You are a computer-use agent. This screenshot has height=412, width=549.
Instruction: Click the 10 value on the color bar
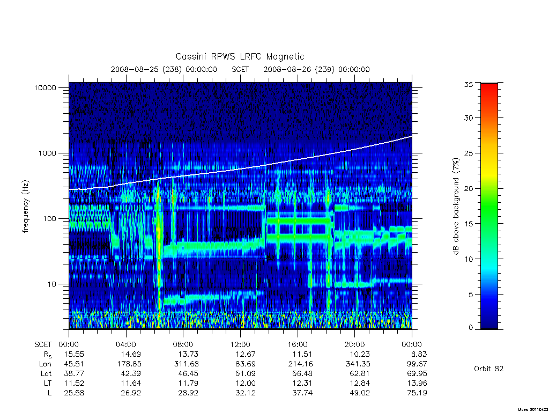click(468, 259)
